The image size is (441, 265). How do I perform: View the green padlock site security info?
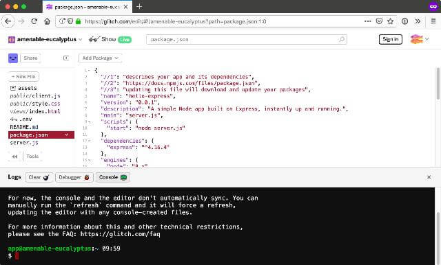[78, 21]
